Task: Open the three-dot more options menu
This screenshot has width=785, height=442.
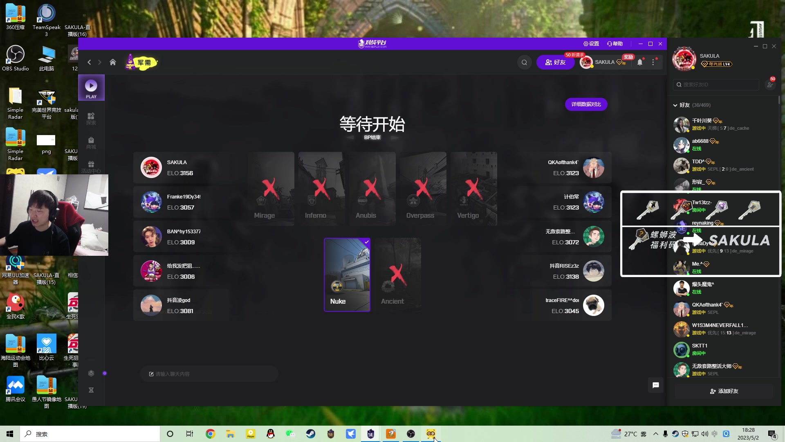Action: [653, 62]
